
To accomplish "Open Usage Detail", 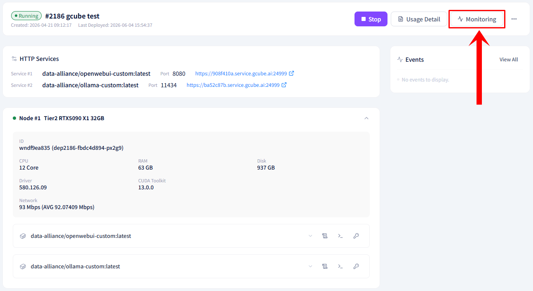I will (419, 19).
